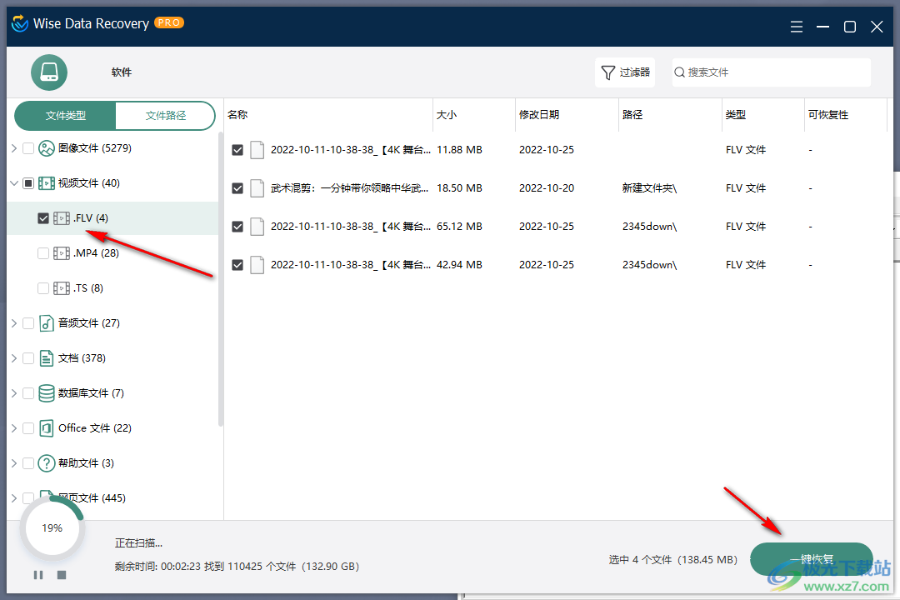
Task: Uncheck the .FLV (4) checkbox
Action: click(43, 218)
